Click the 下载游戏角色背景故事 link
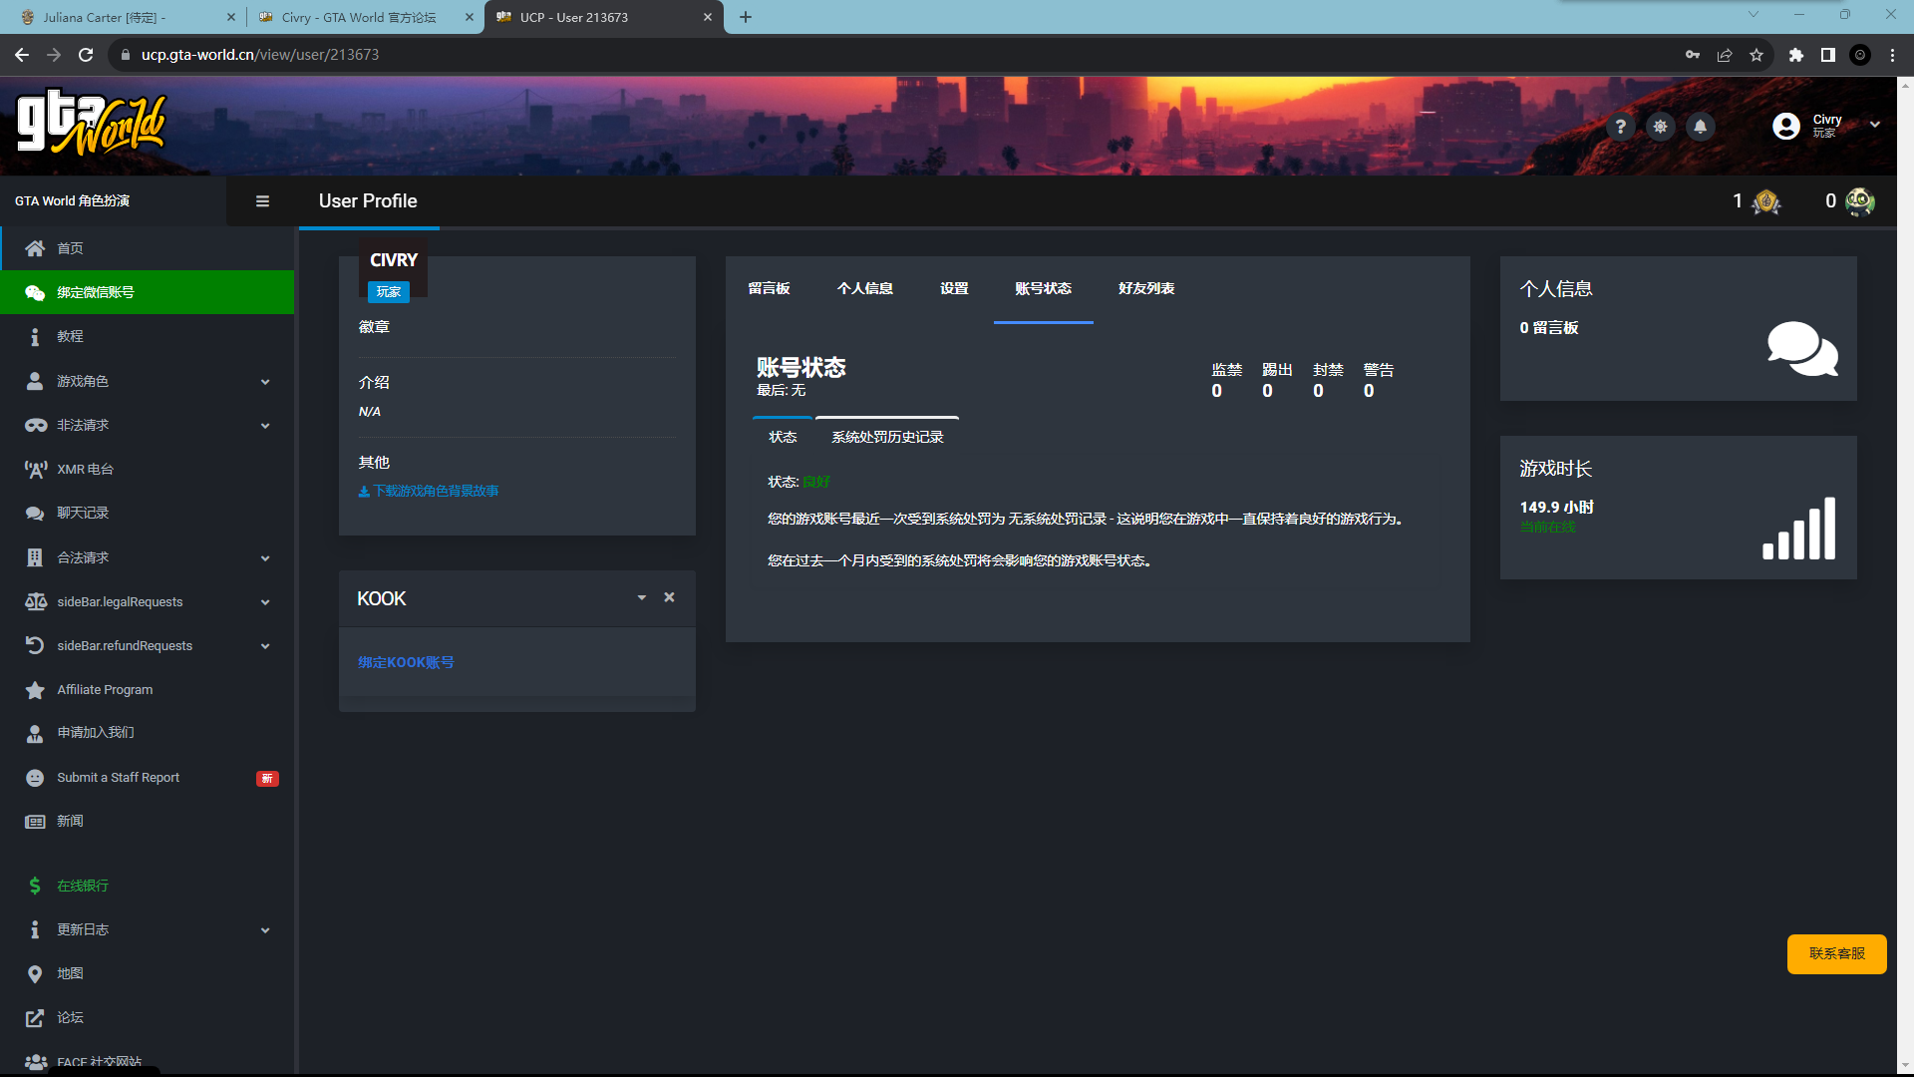 (x=429, y=491)
